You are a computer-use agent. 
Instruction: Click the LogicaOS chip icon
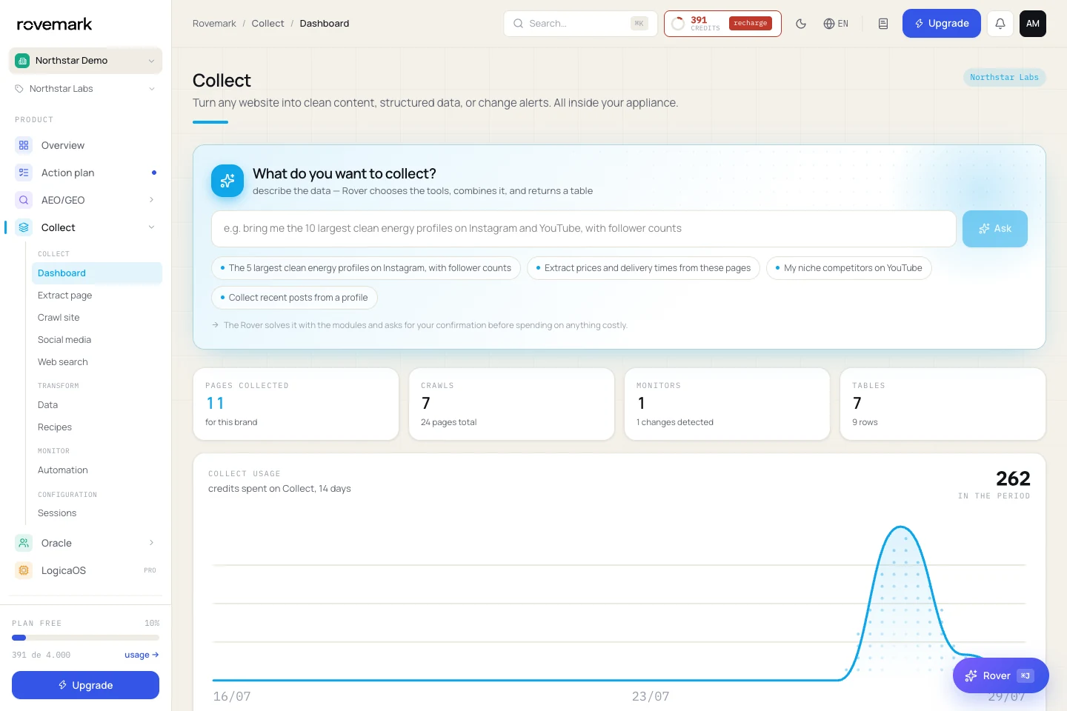tap(24, 570)
